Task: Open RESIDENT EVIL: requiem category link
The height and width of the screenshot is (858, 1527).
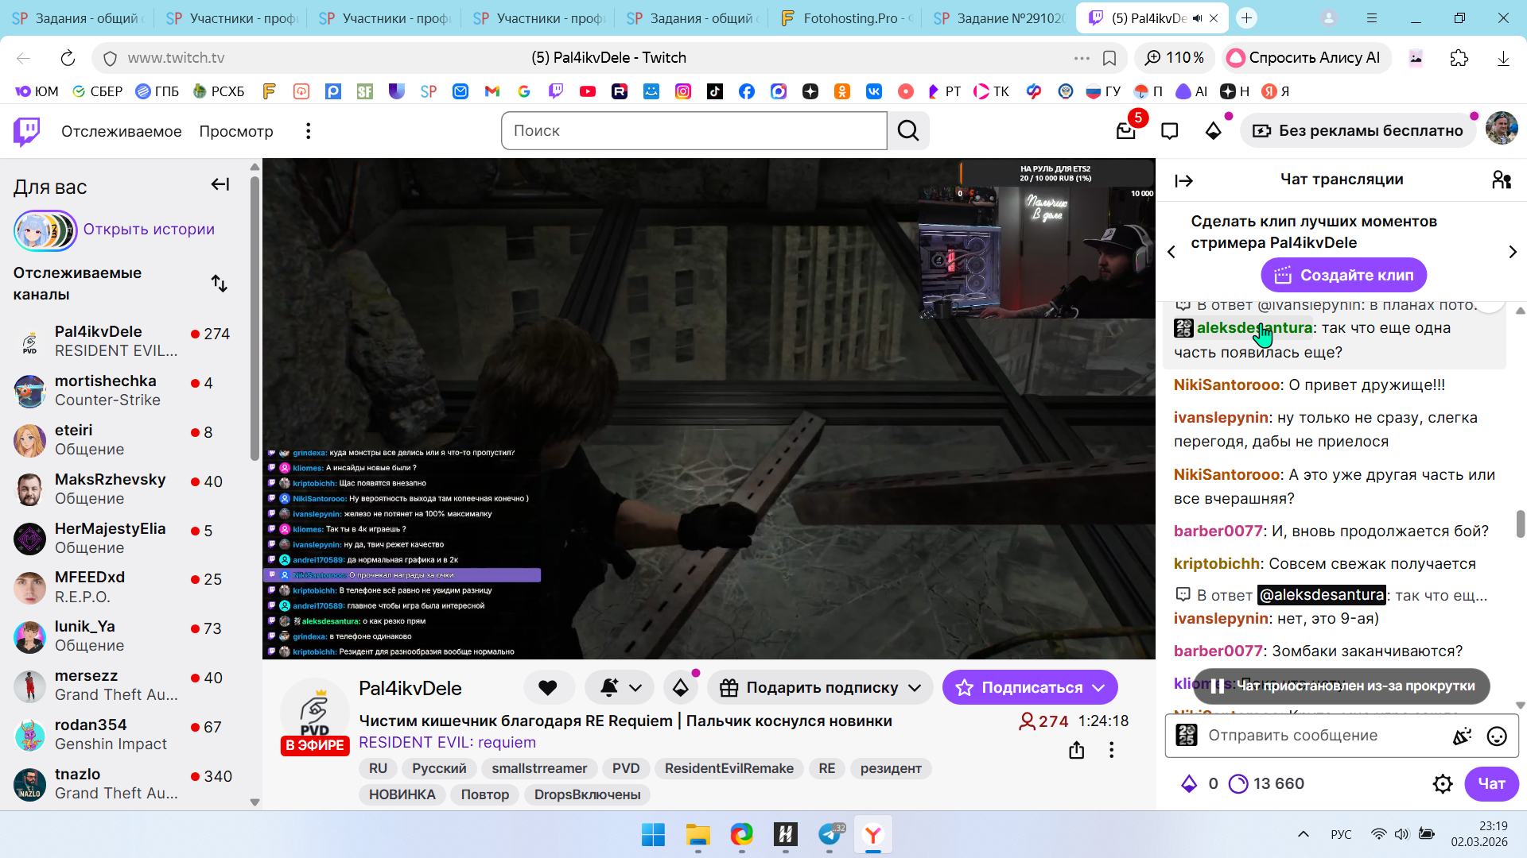Action: point(447,743)
